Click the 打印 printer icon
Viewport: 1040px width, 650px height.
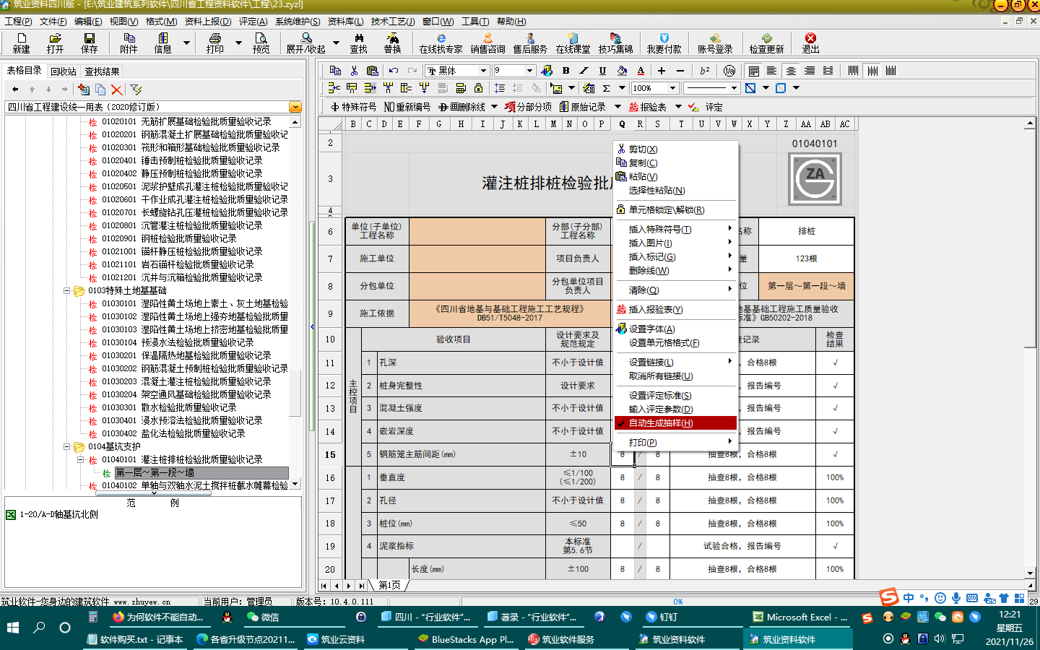point(215,43)
